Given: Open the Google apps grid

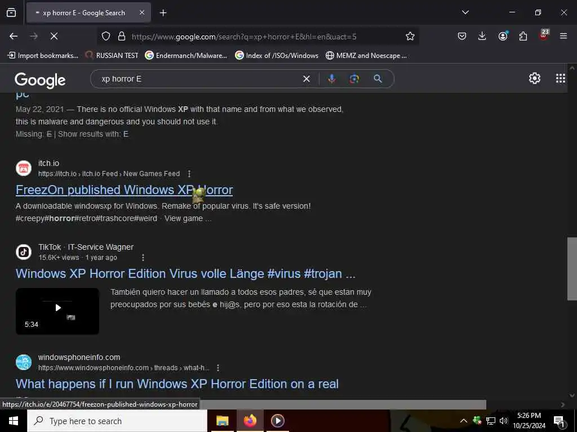Looking at the screenshot, I should pyautogui.click(x=561, y=78).
